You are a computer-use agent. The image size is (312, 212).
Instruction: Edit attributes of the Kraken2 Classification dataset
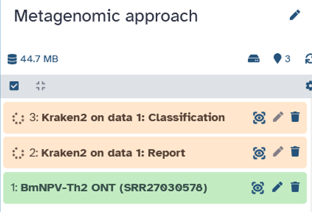(278, 117)
